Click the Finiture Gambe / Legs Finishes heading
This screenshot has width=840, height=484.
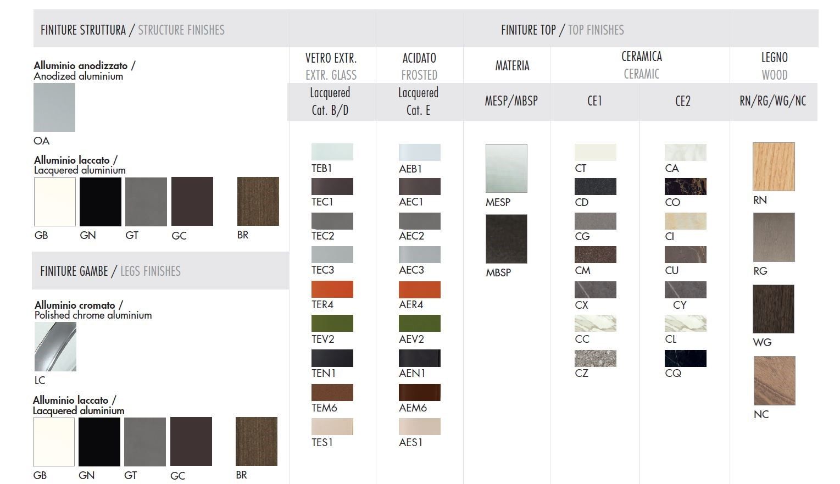[110, 271]
